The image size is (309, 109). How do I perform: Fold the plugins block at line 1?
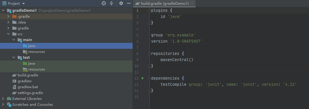[x=149, y=11]
